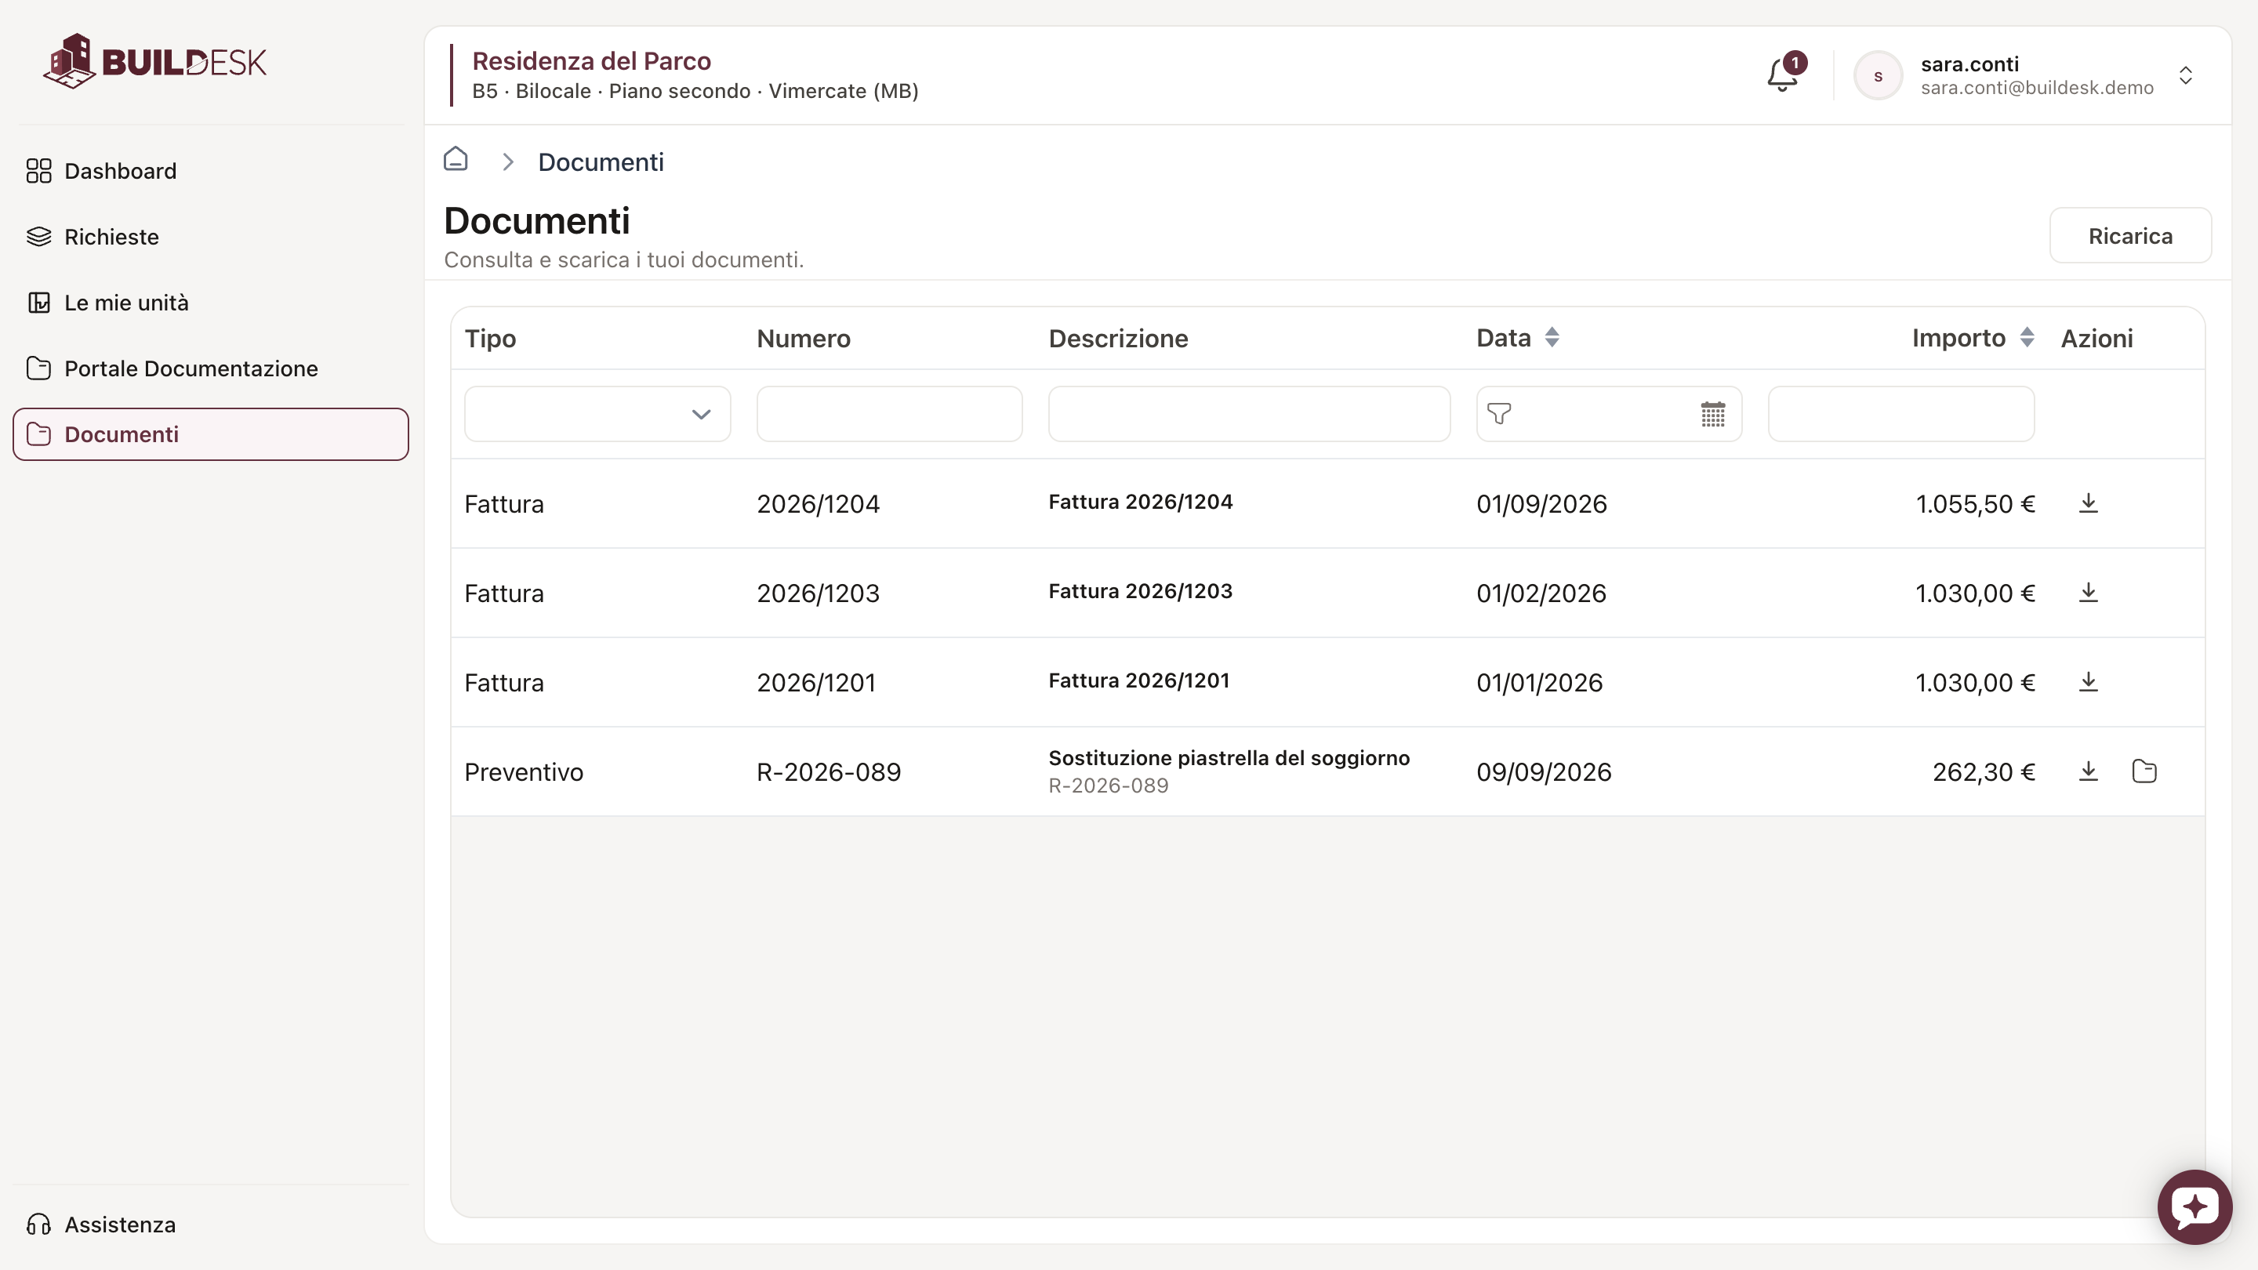Click the Preventivo type cell
This screenshot has height=1270, width=2258.
(x=523, y=772)
